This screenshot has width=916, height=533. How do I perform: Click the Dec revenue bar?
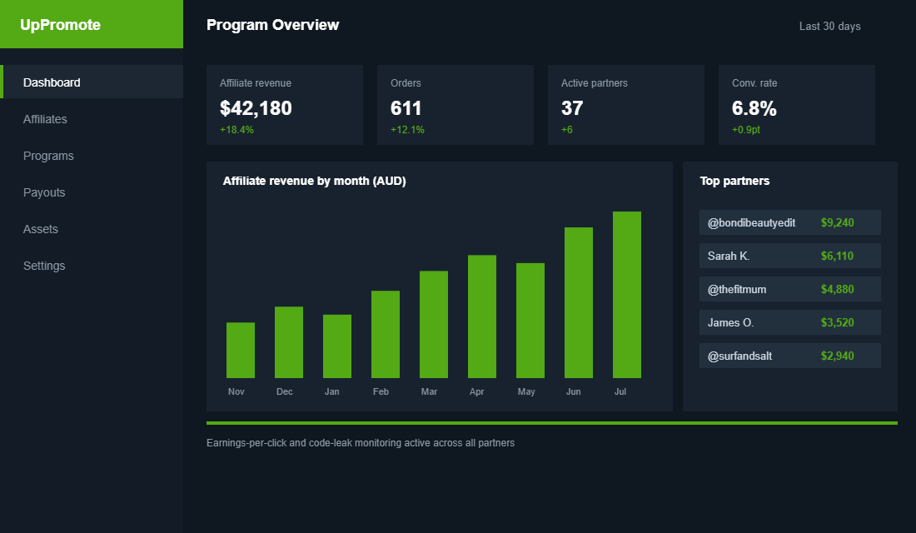tap(289, 342)
